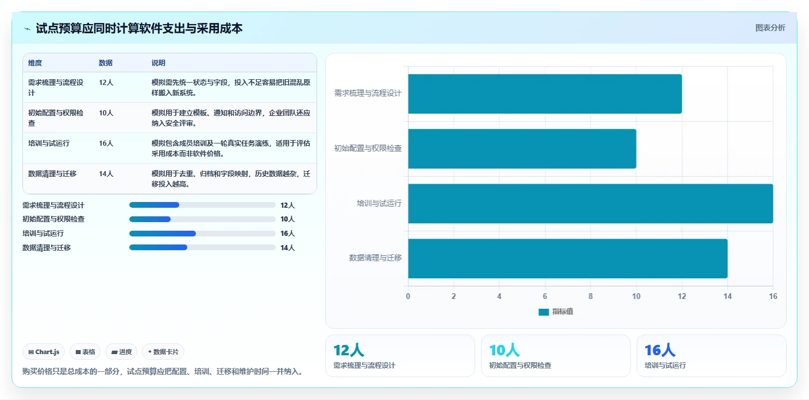Click the 16人 label beside progress bar
This screenshot has width=809, height=400.
tap(288, 234)
